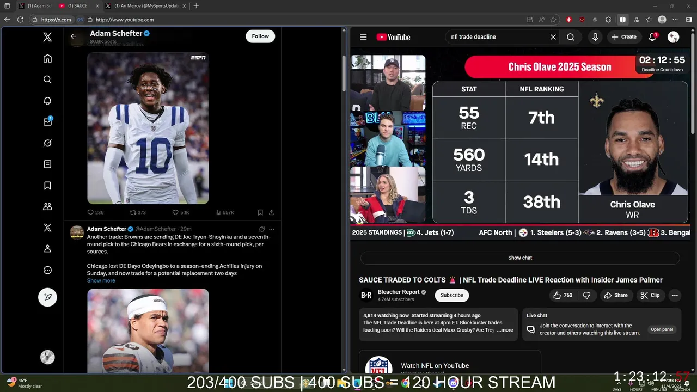This screenshot has height=392, width=697.
Task: Open Grok icon in X sidebar
Action: pos(47,143)
